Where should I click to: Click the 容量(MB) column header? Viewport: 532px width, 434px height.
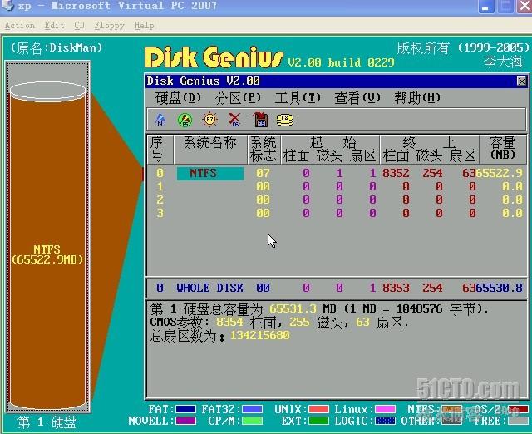(502, 149)
